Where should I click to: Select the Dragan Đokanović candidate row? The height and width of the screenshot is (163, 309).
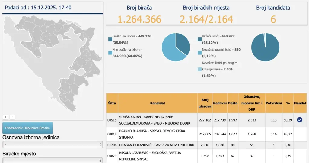coord(157,145)
